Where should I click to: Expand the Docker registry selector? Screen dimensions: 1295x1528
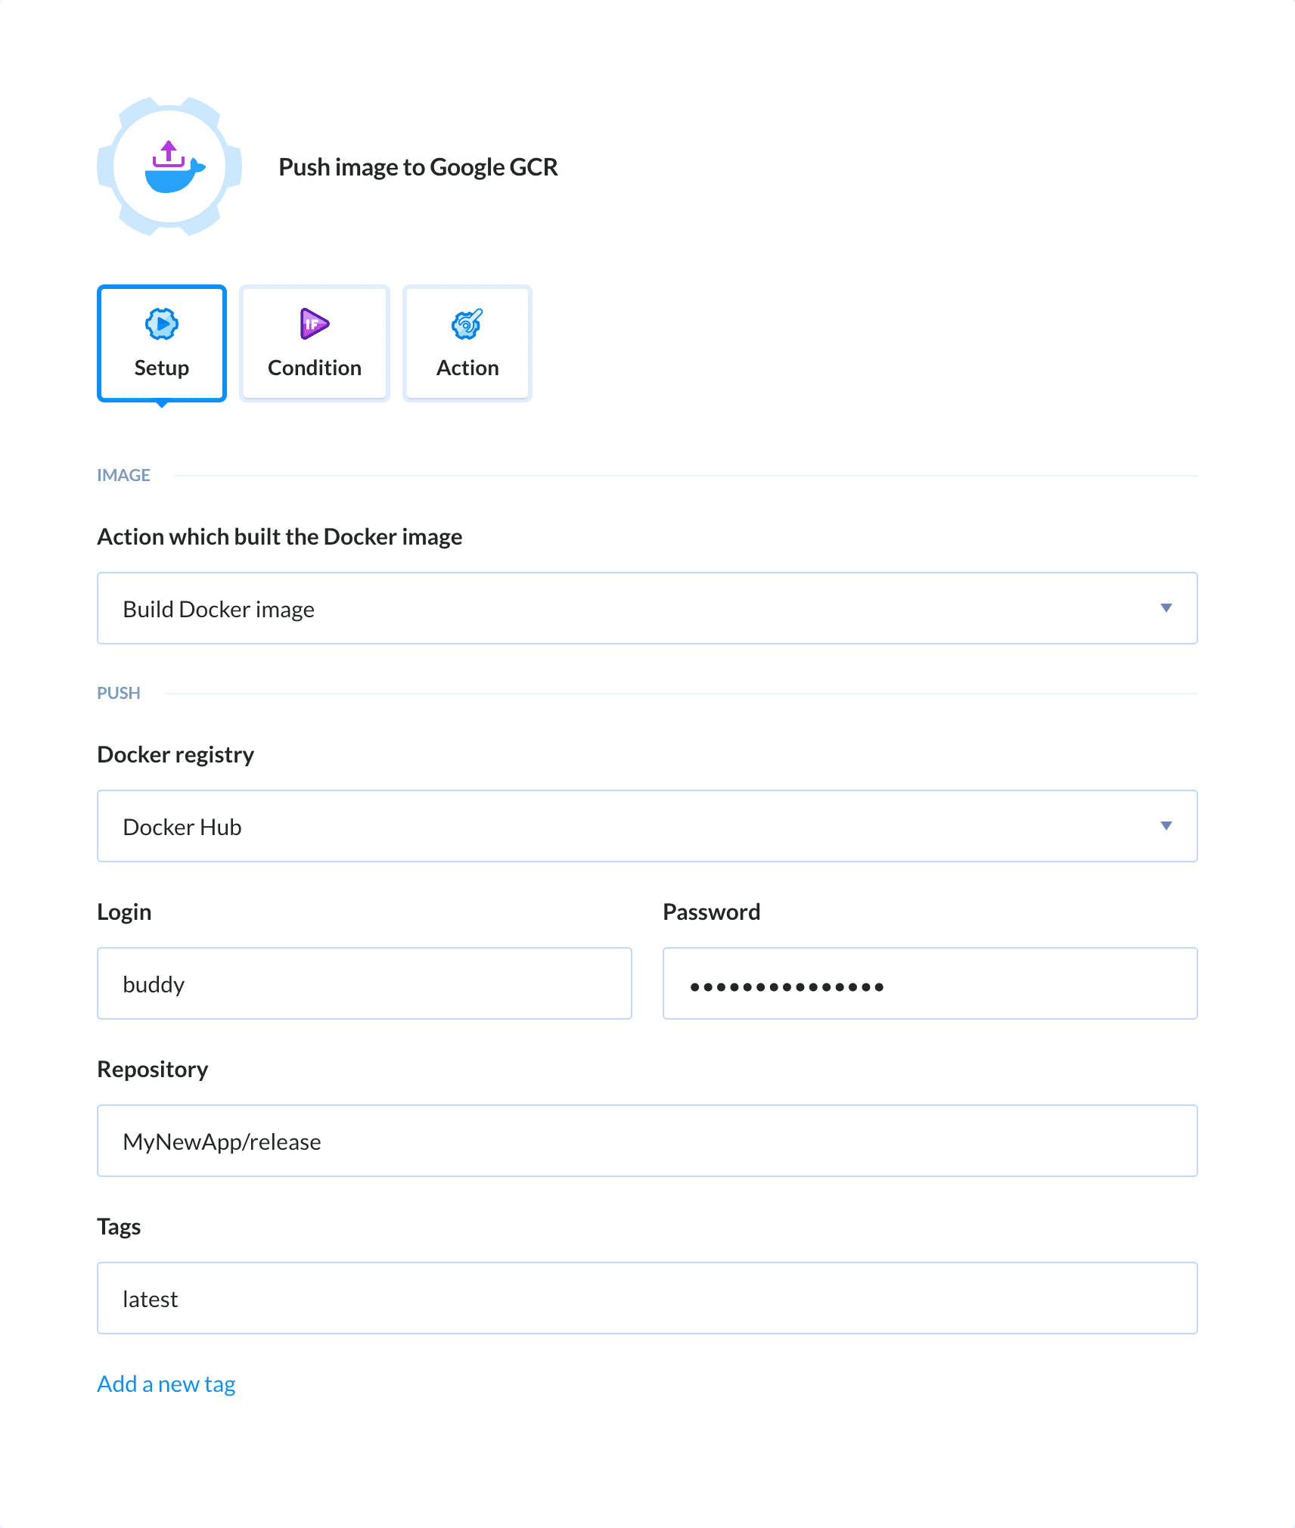(x=647, y=826)
